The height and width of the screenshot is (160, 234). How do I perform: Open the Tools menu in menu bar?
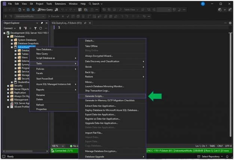[x=49, y=4]
